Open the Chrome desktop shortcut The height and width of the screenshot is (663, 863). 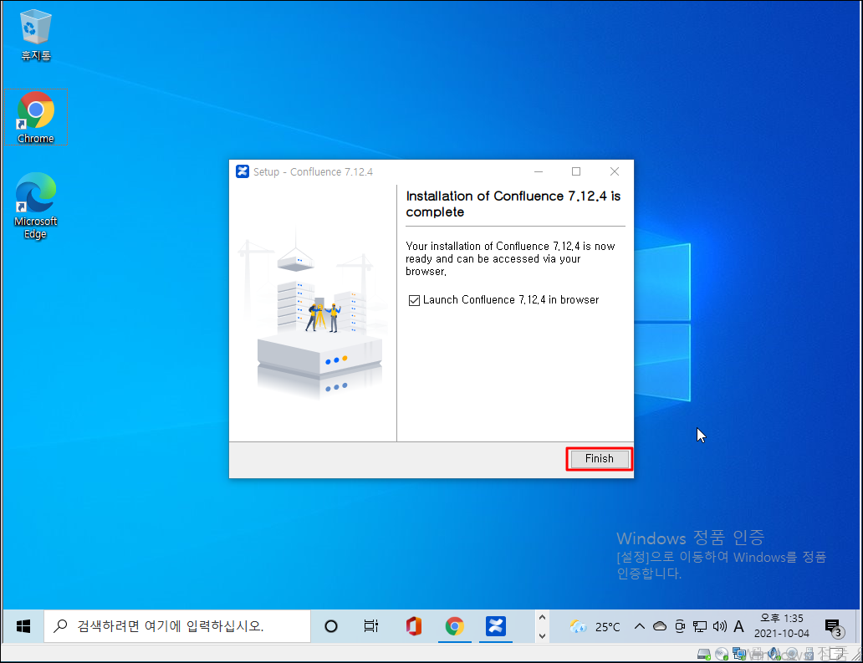[36, 117]
